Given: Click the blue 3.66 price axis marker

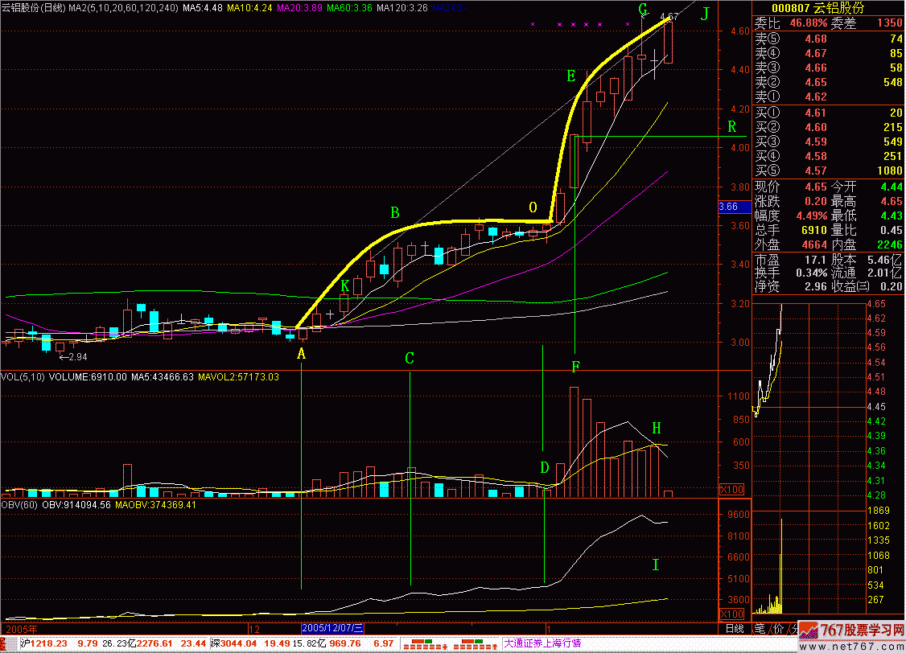Looking at the screenshot, I should coord(728,207).
